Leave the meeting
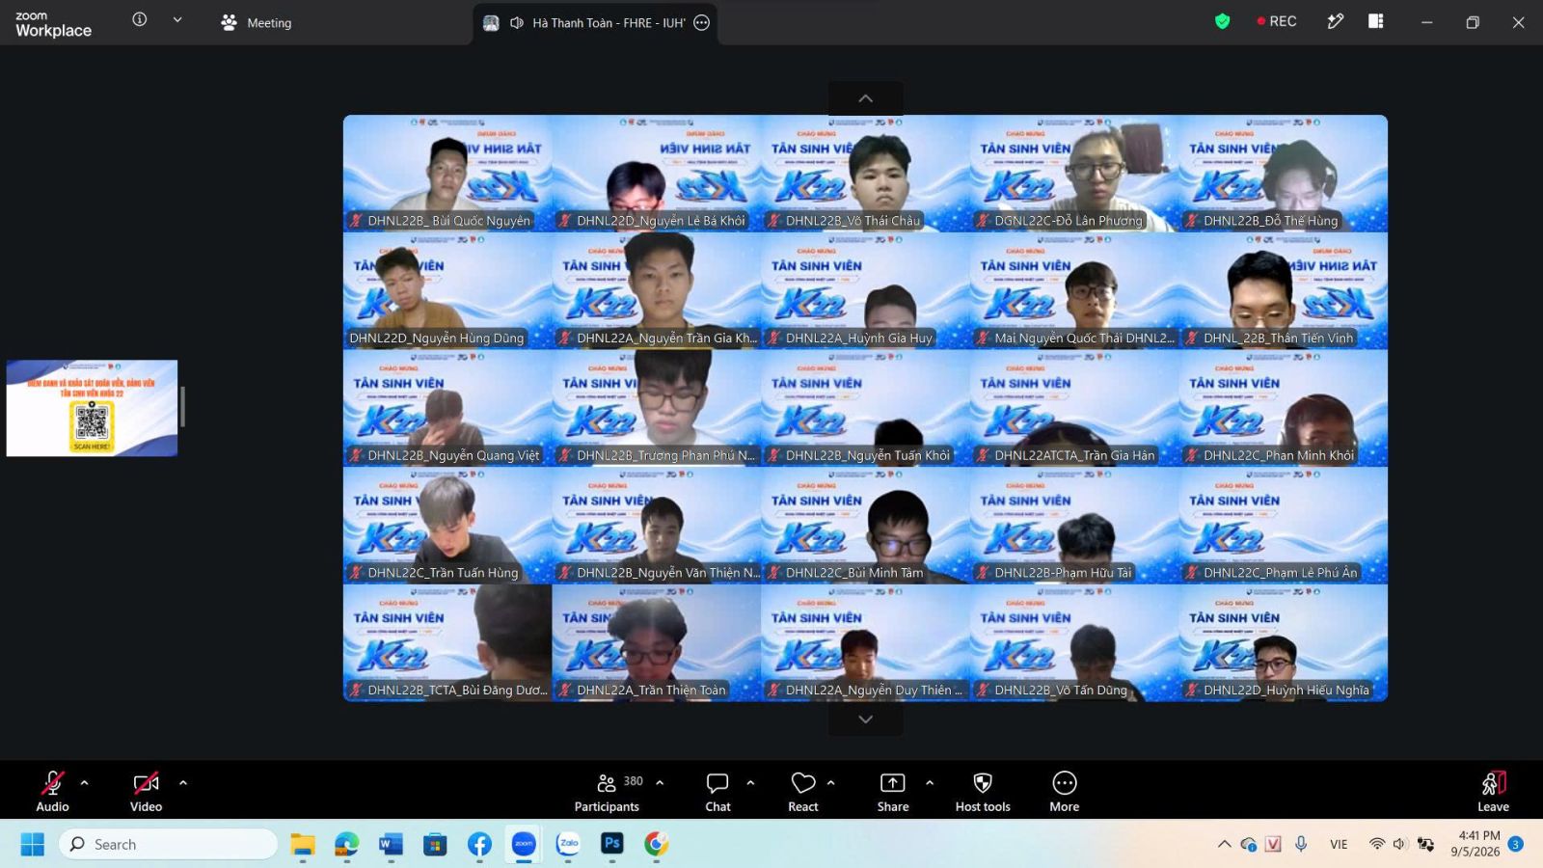This screenshot has width=1543, height=868. click(x=1493, y=792)
